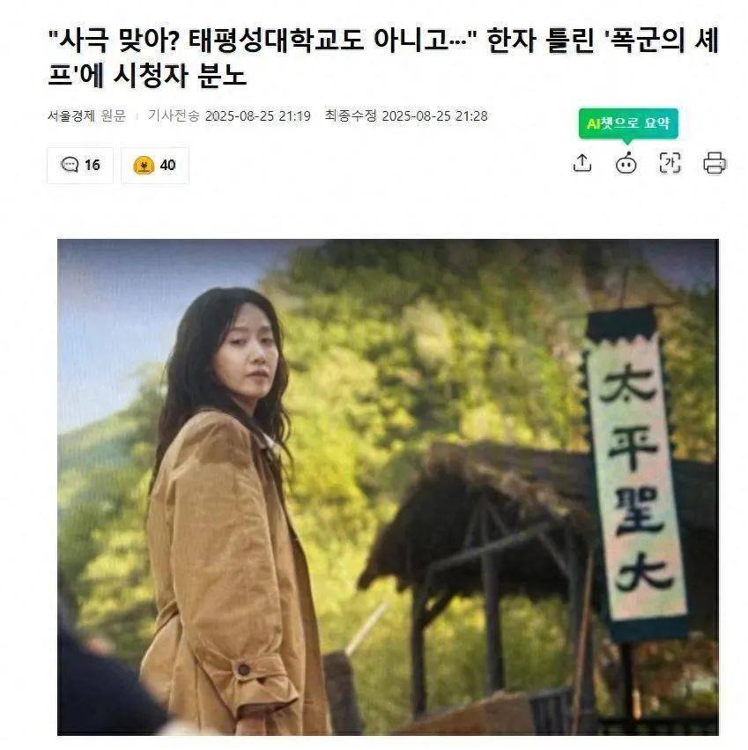Open the font size adjustment icon
This screenshot has height=750, width=748.
click(670, 163)
